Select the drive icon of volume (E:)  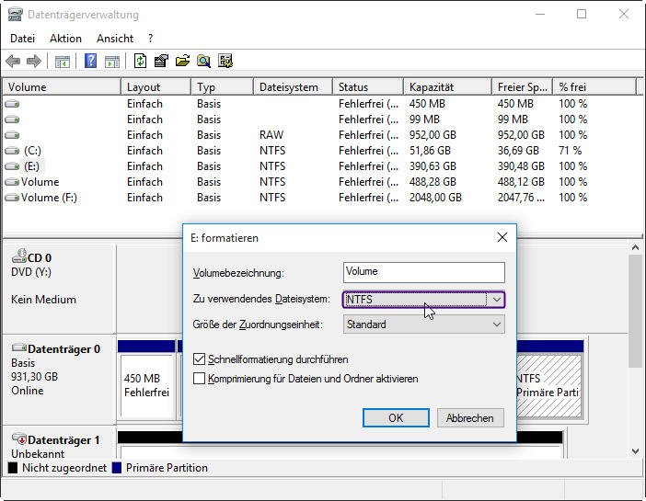click(x=12, y=166)
